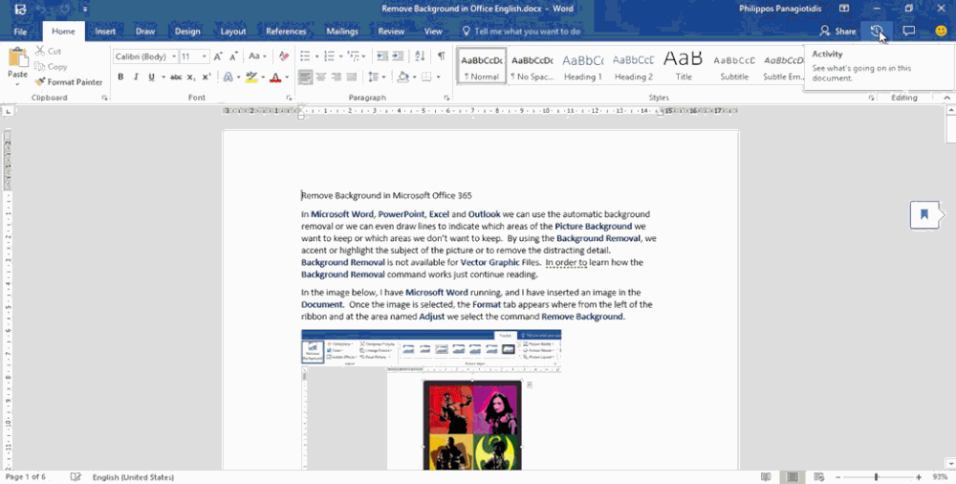Switch to the Mailings tab
Screen dimensions: 956x484
pos(342,32)
